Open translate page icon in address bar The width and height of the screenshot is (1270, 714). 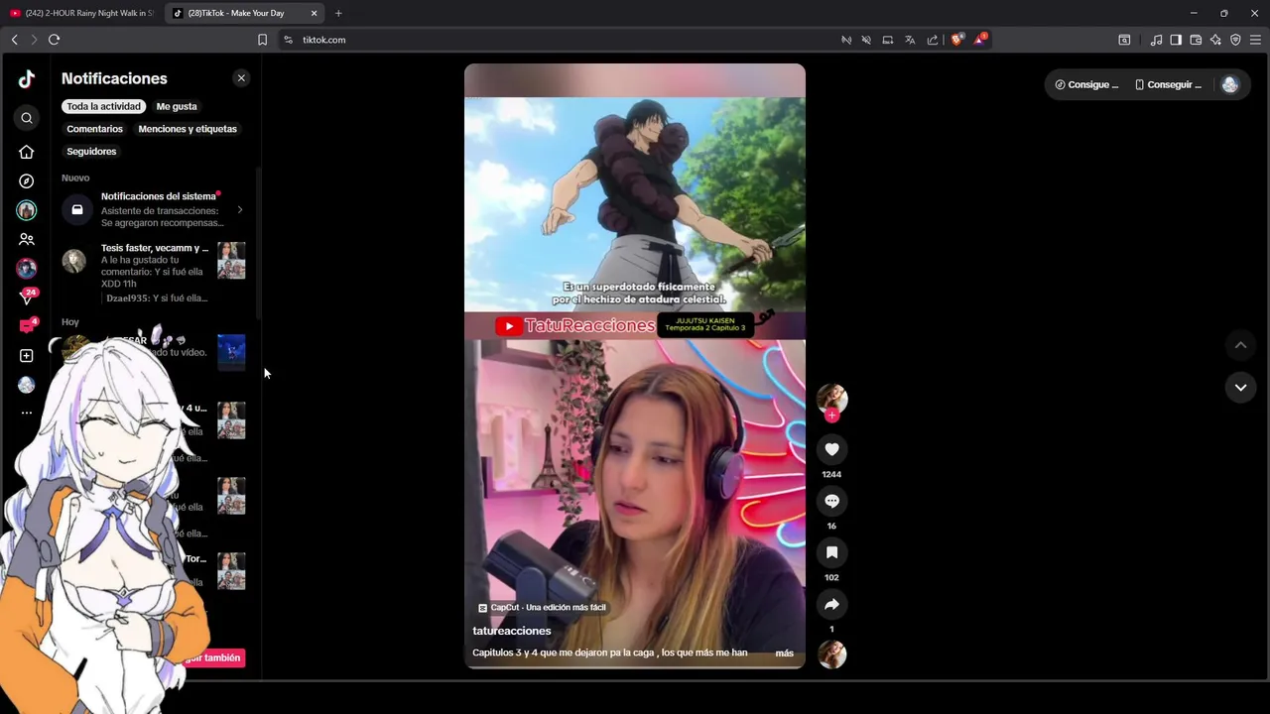tap(910, 40)
